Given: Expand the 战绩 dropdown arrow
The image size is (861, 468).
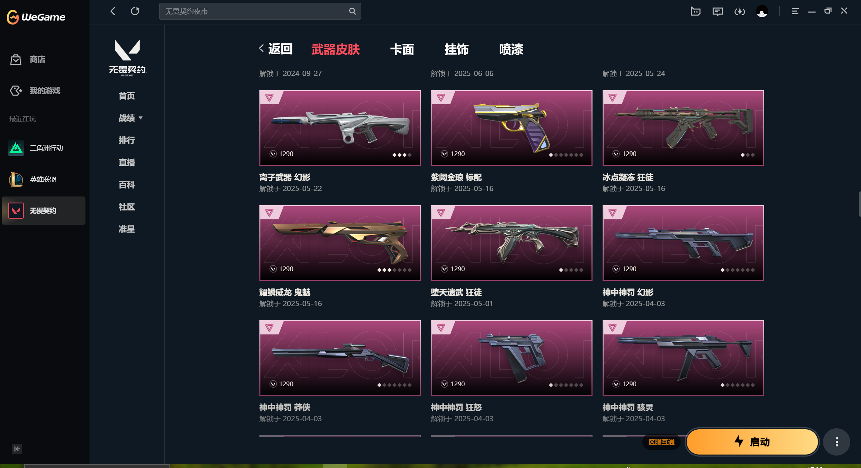Looking at the screenshot, I should (x=141, y=118).
